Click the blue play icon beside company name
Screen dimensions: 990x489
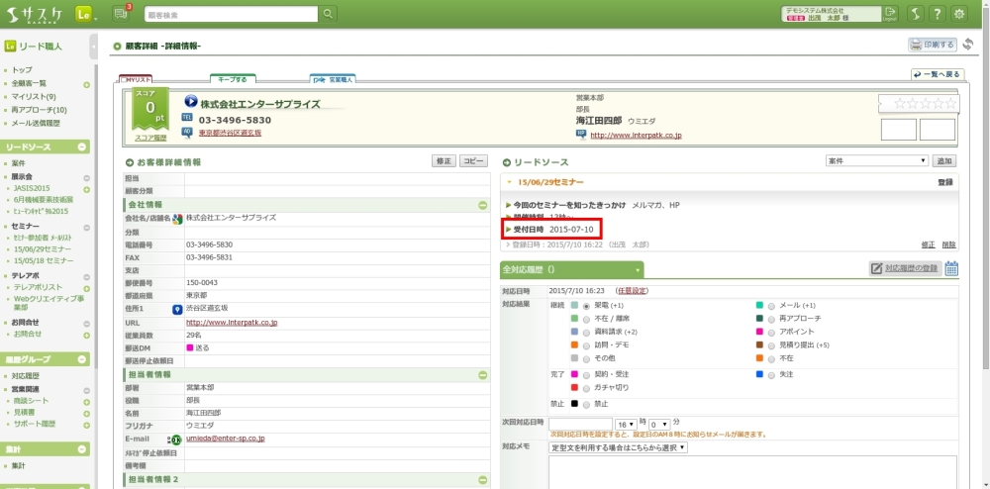coord(190,103)
